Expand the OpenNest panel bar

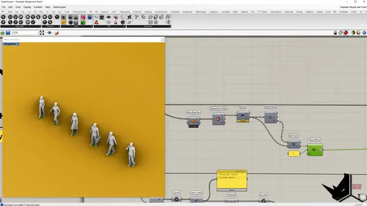click(148, 26)
